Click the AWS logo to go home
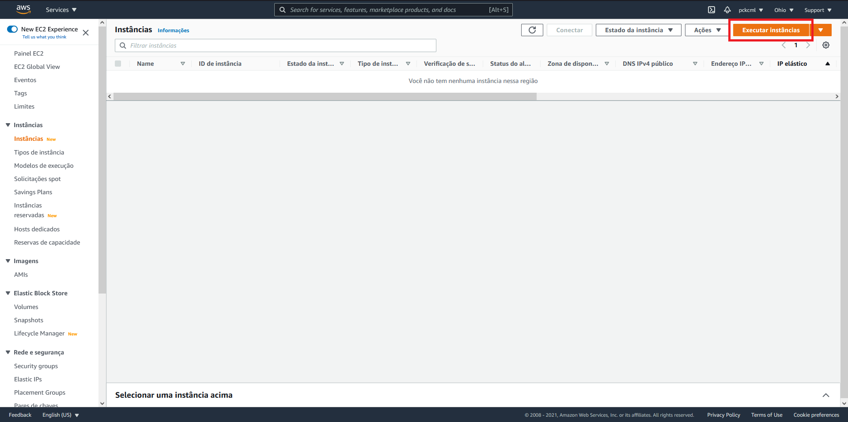This screenshot has height=422, width=848. (23, 9)
